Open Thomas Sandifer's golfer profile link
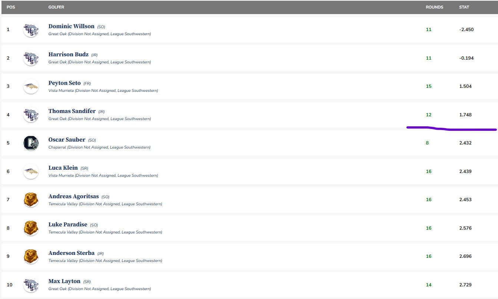Viewport: 498px width, 299px height. [72, 111]
